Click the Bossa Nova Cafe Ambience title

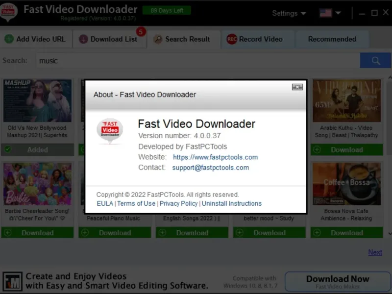coord(346,215)
